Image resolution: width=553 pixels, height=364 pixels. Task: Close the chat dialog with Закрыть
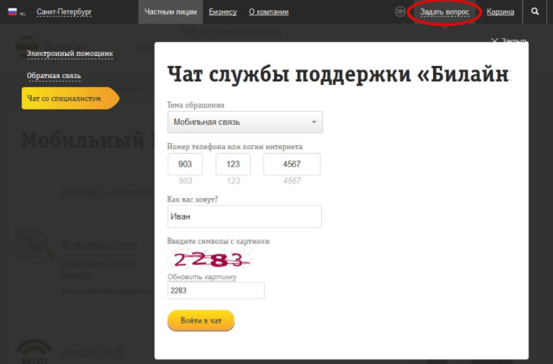point(509,41)
